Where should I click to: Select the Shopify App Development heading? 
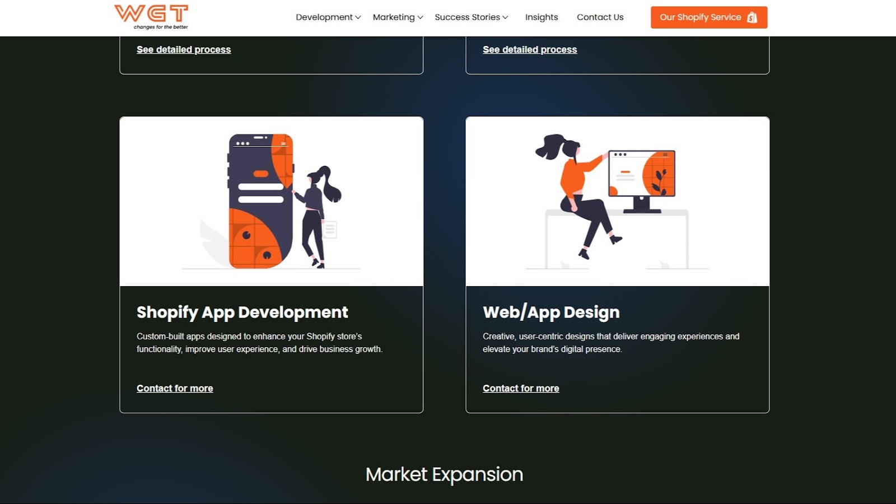coord(242,312)
